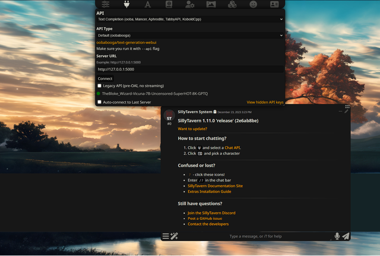380x256 pixels.
Task: Click the SillyTavern System ST avatar
Action: (x=169, y=116)
